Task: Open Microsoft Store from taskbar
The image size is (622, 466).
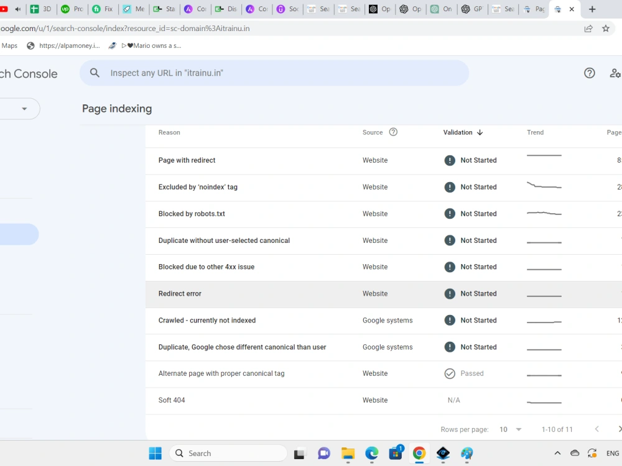Action: 396,454
